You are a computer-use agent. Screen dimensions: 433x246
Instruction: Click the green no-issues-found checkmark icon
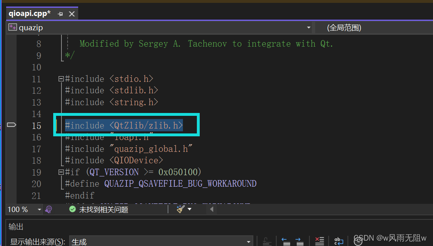coord(72,209)
